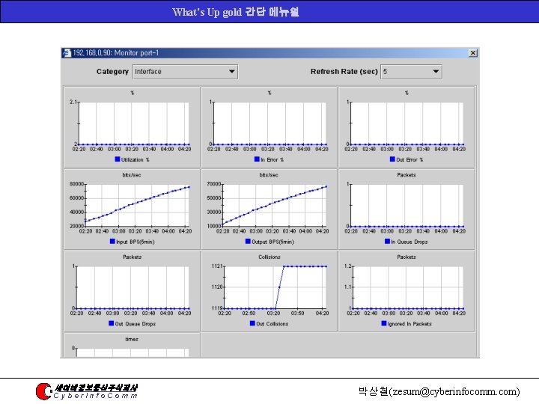This screenshot has width=539, height=404.
Task: Click the zesum@cyberinfocomm.com email text
Action: coord(454,391)
